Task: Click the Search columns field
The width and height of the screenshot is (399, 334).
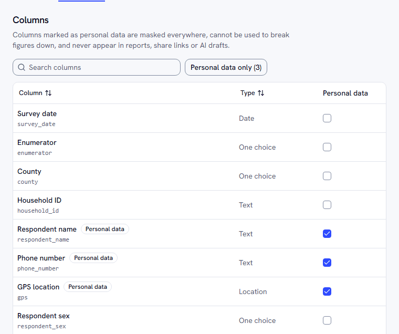Action: (x=97, y=67)
